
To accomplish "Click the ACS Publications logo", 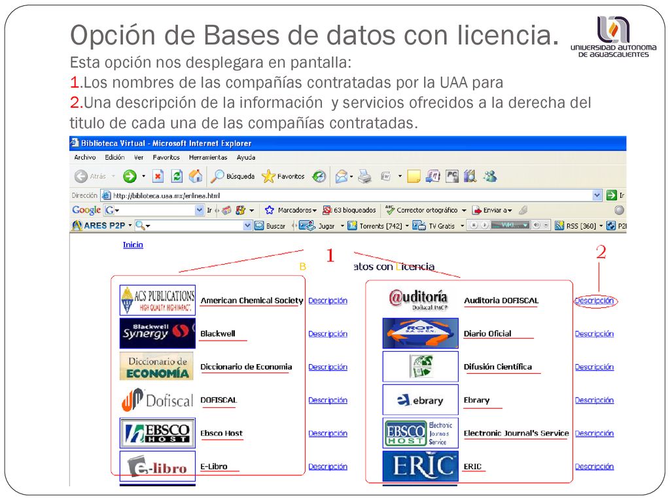I will (158, 300).
